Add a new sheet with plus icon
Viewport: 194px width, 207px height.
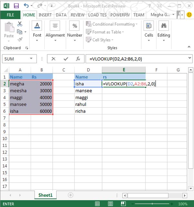coord(70,195)
